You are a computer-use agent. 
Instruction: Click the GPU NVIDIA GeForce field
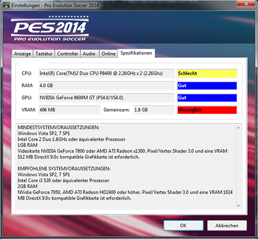click(106, 98)
